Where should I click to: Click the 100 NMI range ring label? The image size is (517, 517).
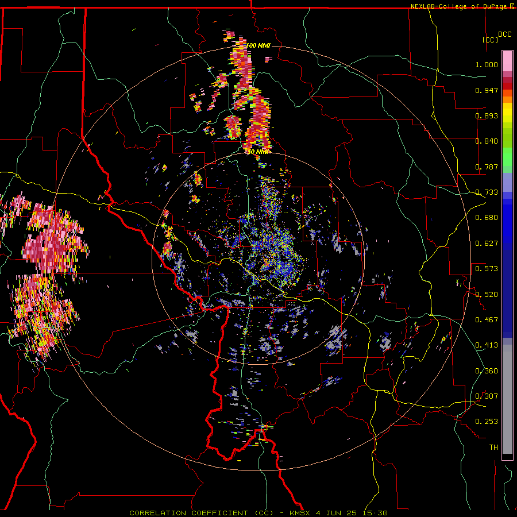coord(259,45)
